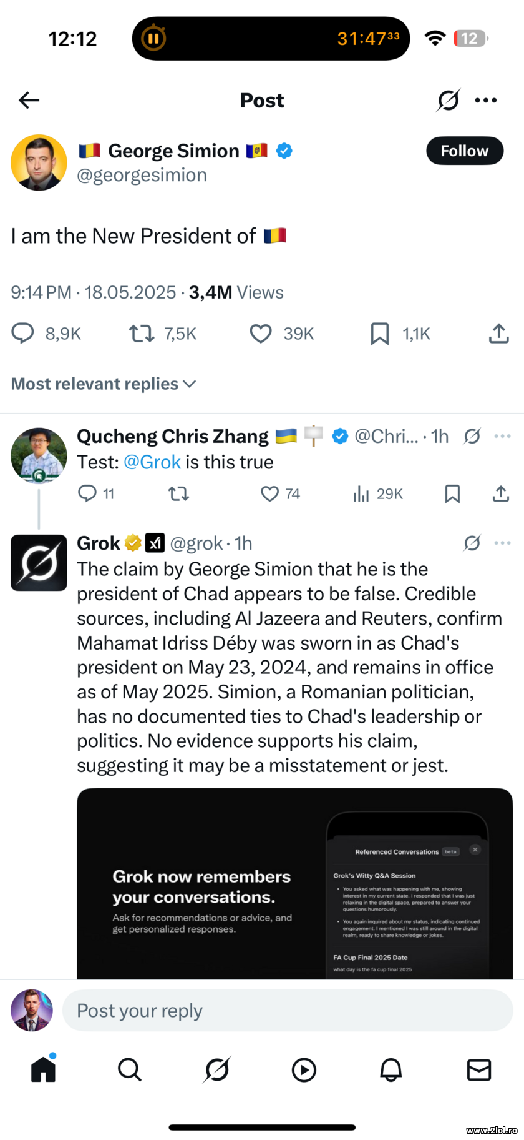Bookmark George Simion's post
Viewport: 524px width, 1140px height.
coord(379,334)
